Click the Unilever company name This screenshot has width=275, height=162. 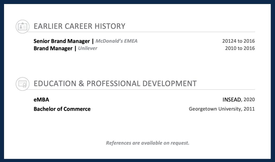point(88,48)
